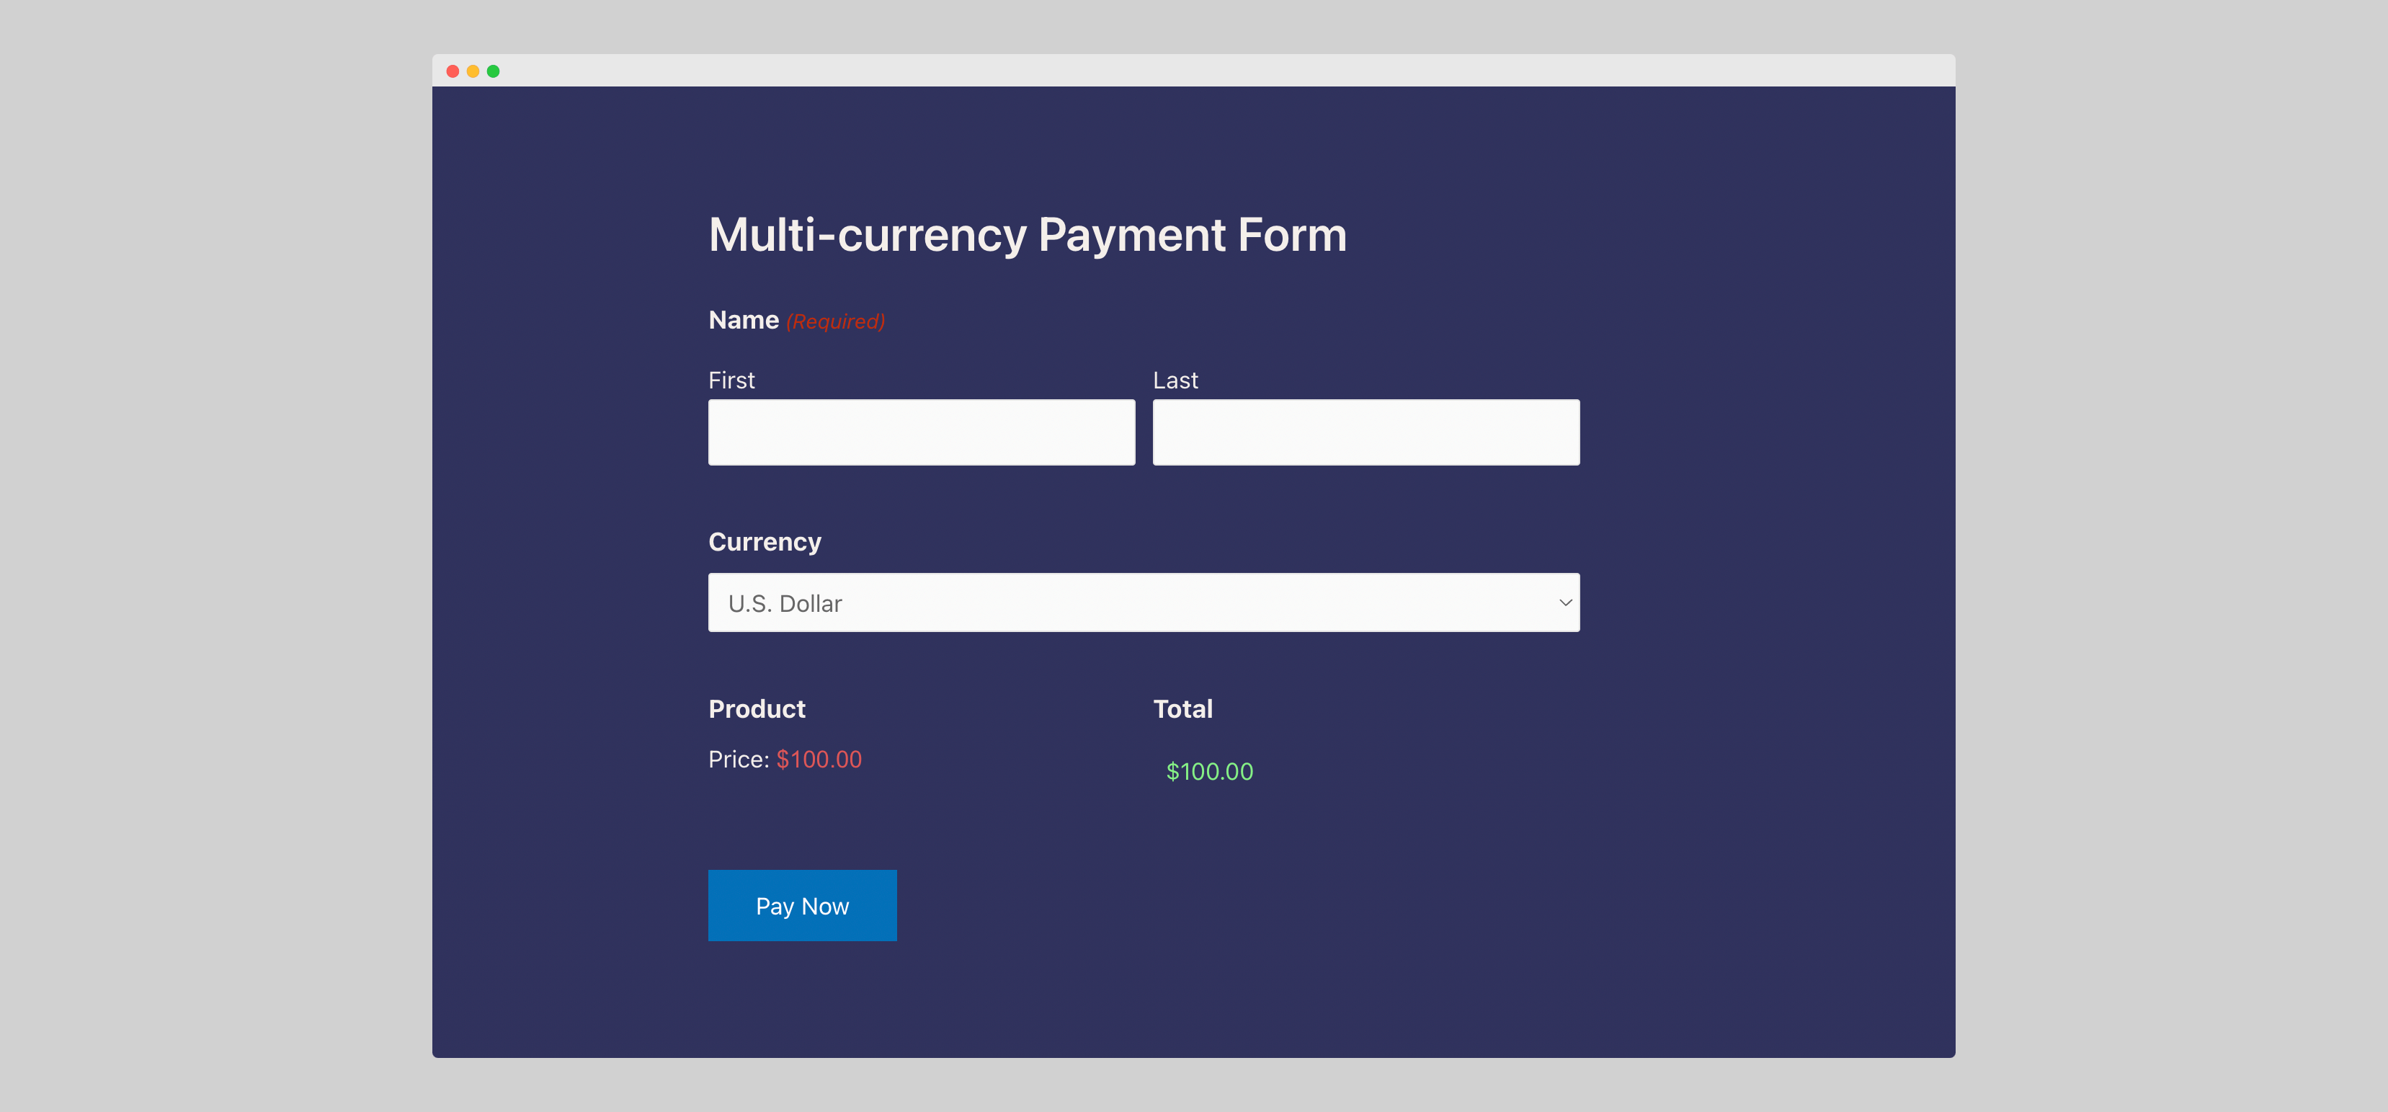Click the First label above the name field
This screenshot has height=1112, width=2388.
(x=731, y=379)
